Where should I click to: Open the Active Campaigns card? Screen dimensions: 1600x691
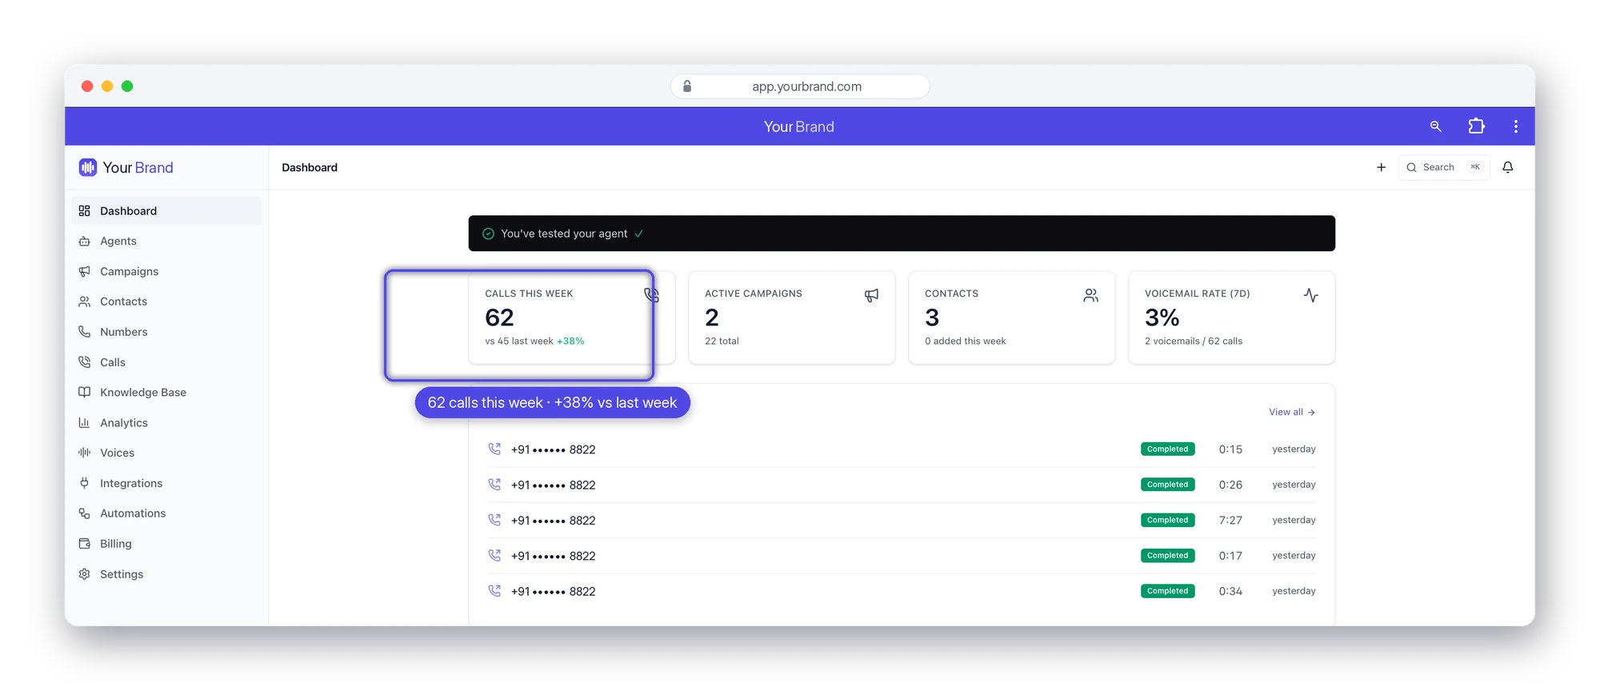pyautogui.click(x=792, y=318)
